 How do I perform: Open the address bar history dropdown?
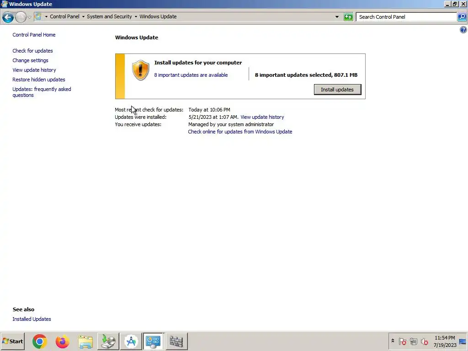coord(337,17)
